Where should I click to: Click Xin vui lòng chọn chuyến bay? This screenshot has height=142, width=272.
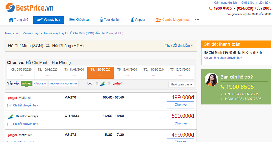223,58
